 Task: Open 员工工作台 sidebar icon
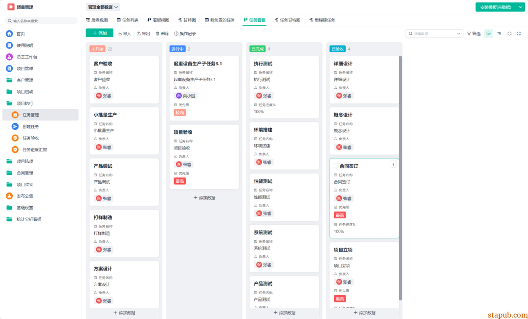tap(9, 57)
